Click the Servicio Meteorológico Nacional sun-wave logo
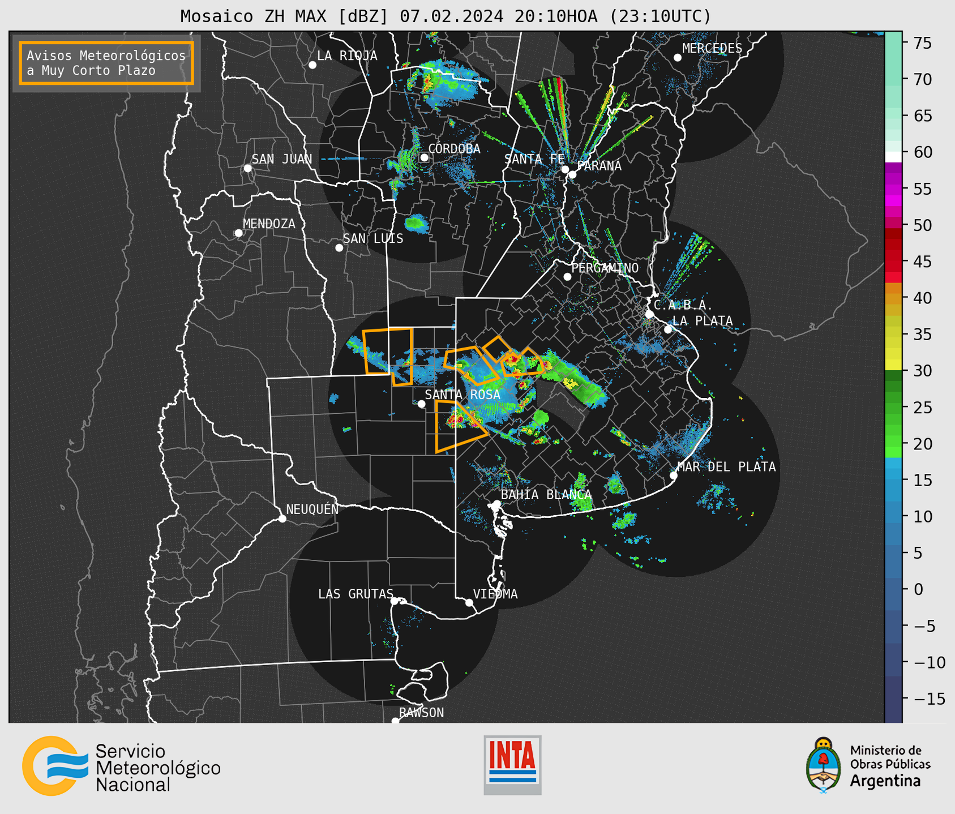The image size is (955, 814). tap(55, 766)
